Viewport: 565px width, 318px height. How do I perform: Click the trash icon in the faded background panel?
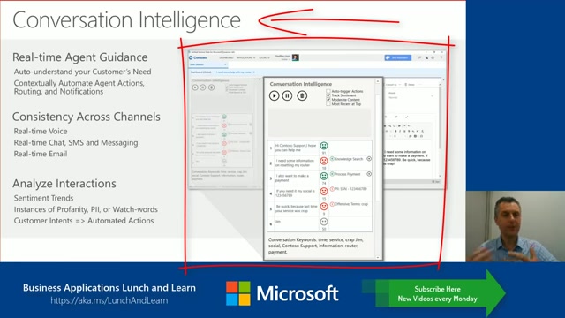tap(212, 87)
